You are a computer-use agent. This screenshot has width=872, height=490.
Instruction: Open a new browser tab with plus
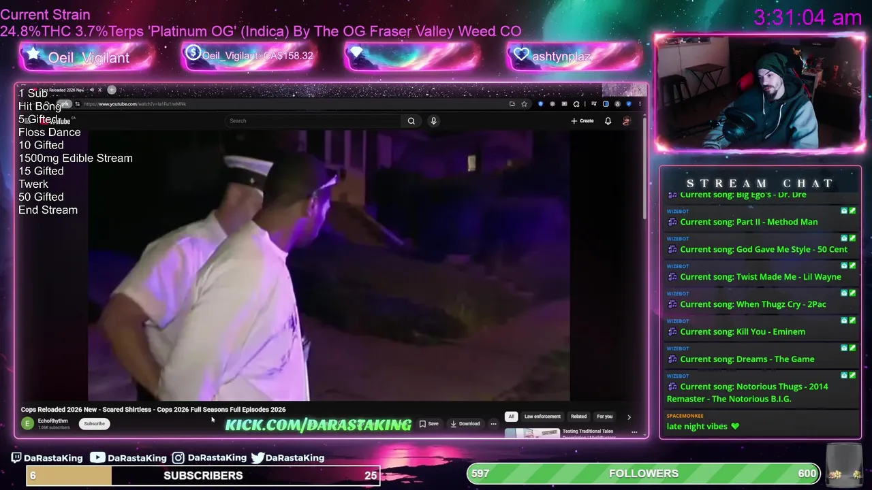tap(112, 90)
